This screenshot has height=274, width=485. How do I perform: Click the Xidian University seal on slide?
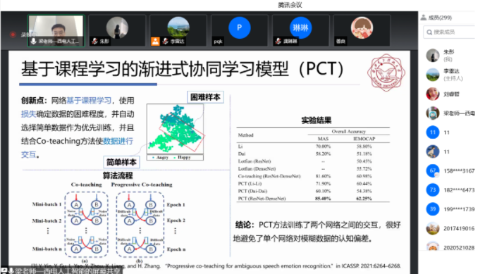386,73
